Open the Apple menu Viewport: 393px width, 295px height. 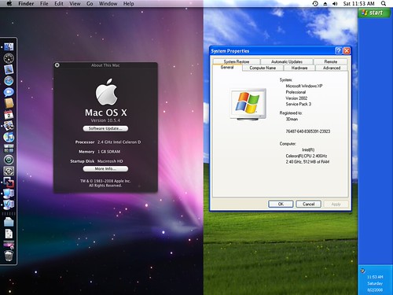(x=9, y=4)
